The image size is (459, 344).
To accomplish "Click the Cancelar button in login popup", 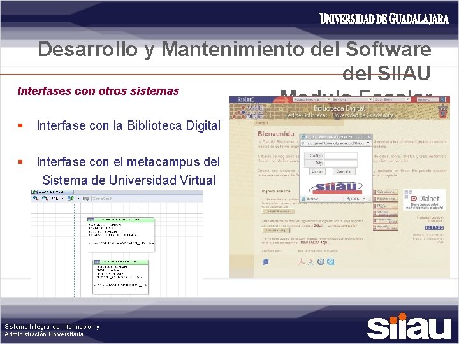I will (344, 171).
